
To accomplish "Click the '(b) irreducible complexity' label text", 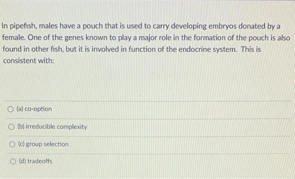I will (52, 127).
